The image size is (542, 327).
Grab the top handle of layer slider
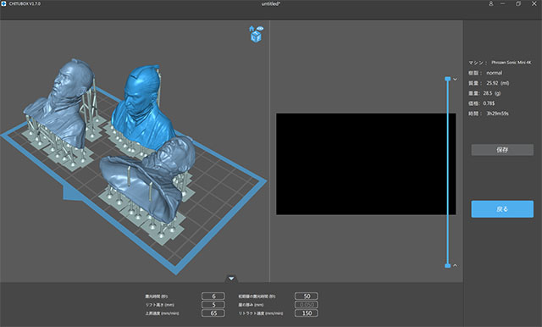tap(448, 79)
